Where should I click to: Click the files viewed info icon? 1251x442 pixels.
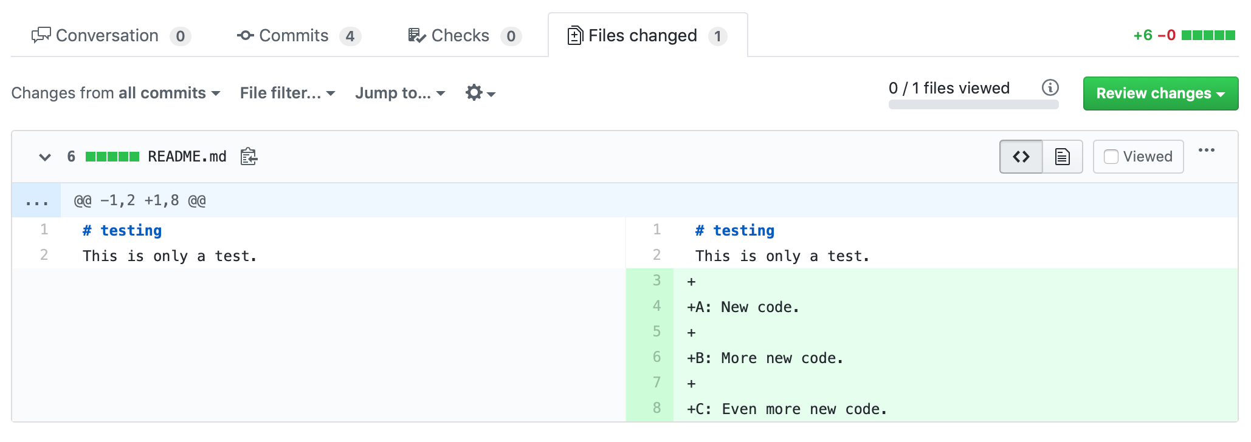click(1050, 88)
